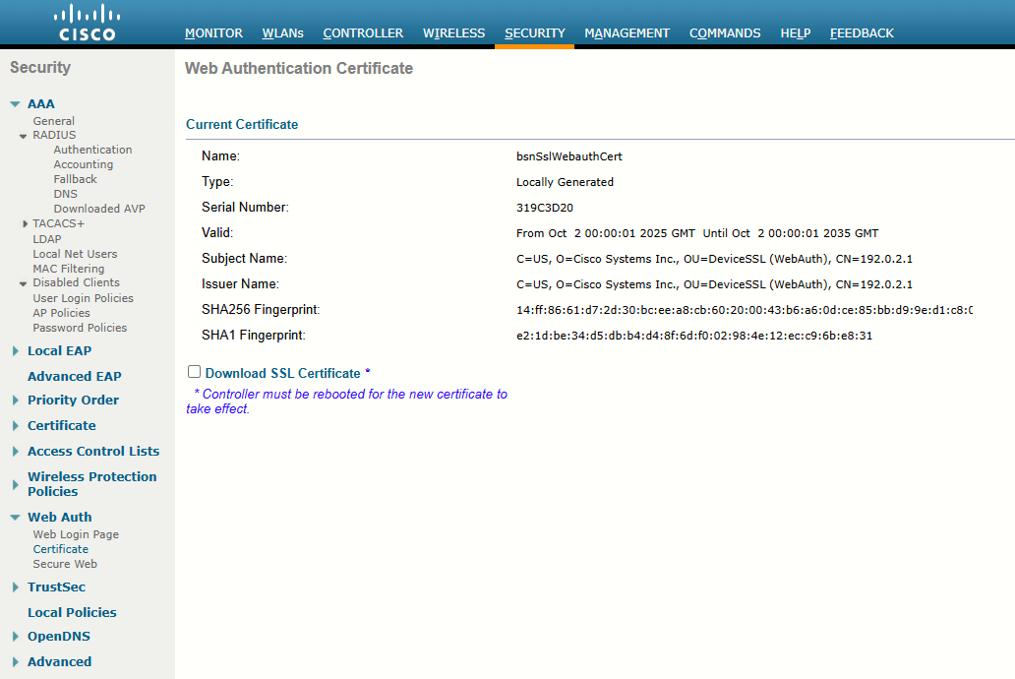Open RADIUS DNS page
1015x679 pixels.
click(x=65, y=194)
